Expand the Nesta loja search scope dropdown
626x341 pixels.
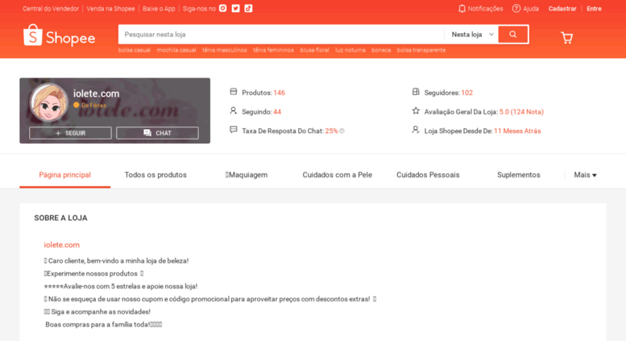(x=471, y=35)
